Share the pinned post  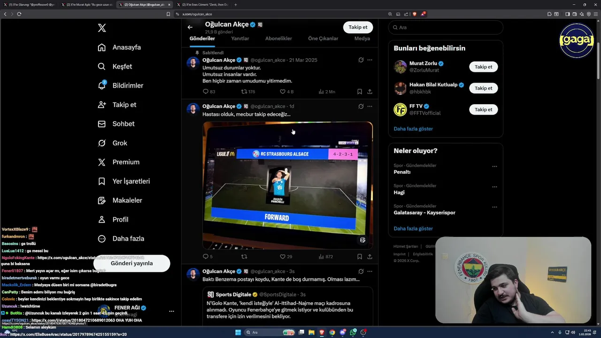pyautogui.click(x=370, y=92)
